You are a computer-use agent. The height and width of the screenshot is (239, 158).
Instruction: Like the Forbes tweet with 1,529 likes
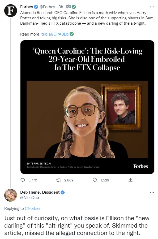95,180
